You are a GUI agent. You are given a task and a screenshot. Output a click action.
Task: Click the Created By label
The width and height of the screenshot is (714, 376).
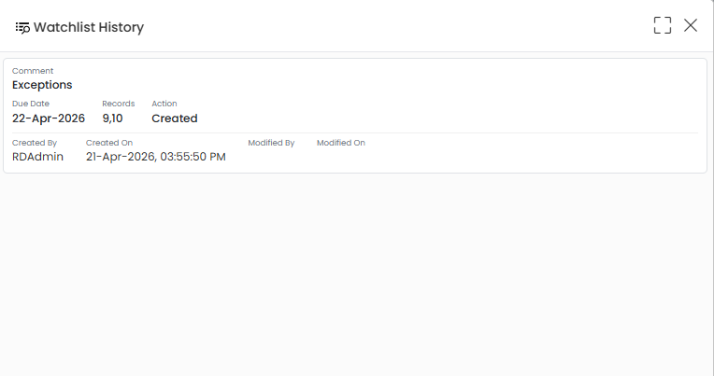pyautogui.click(x=35, y=143)
